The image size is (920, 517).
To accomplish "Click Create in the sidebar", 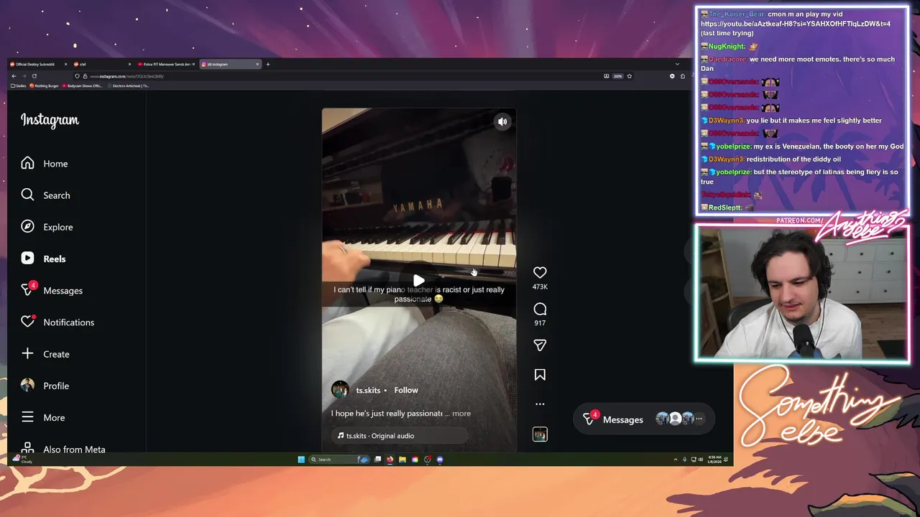I will [x=45, y=354].
